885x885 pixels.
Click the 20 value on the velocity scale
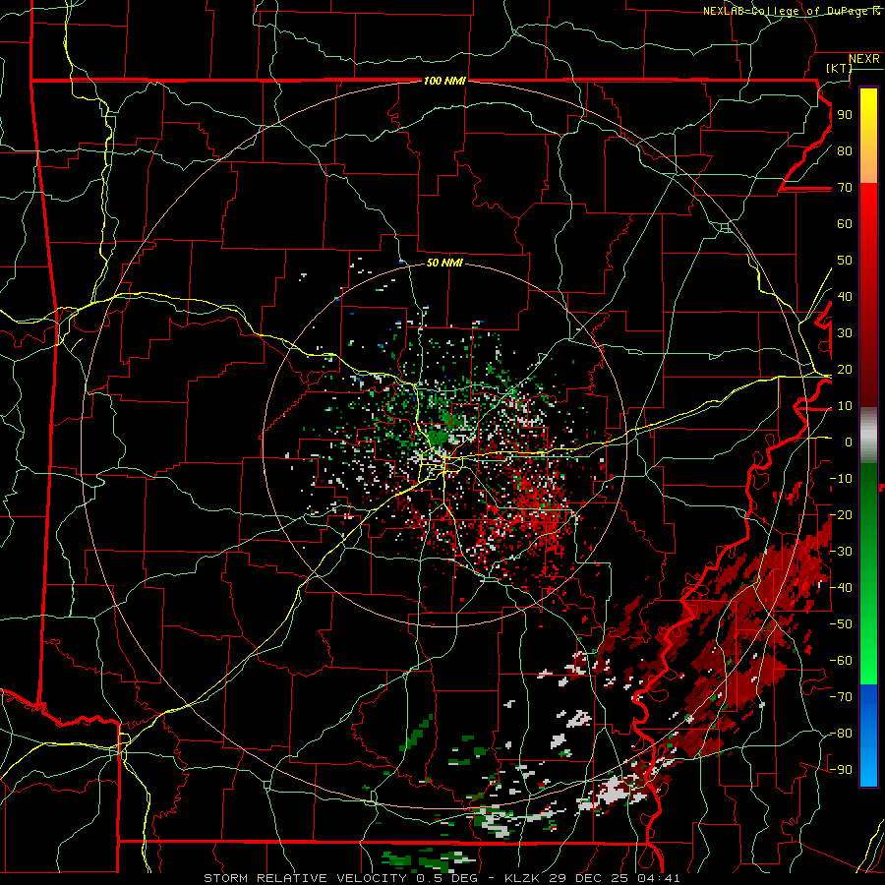point(845,370)
